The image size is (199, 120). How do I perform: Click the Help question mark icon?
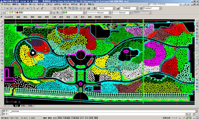point(89,8)
